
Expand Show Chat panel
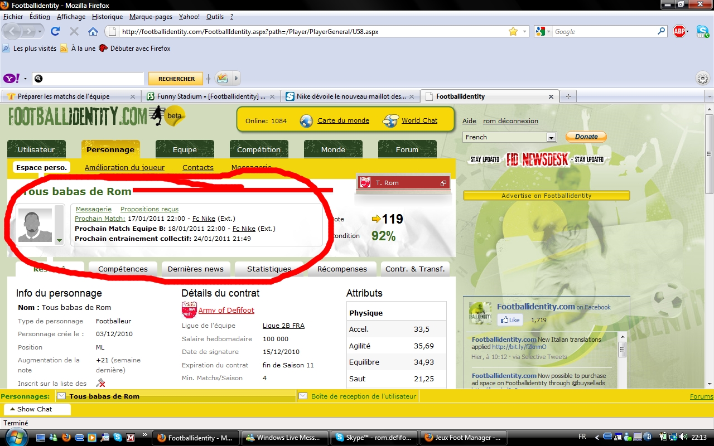pyautogui.click(x=37, y=409)
